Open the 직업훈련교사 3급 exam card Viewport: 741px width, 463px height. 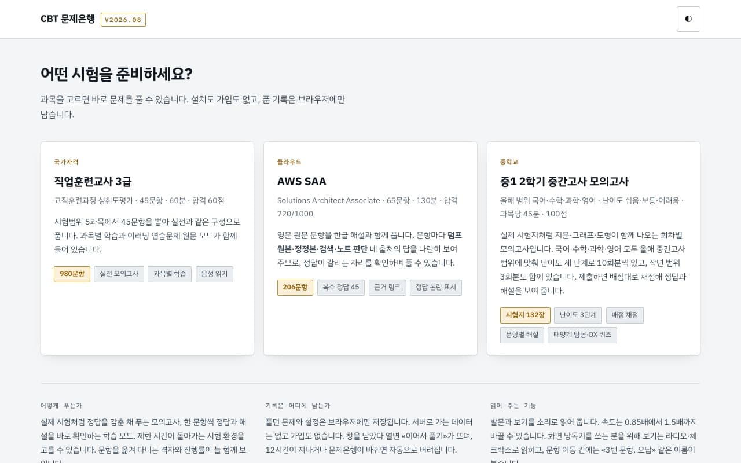pos(147,248)
